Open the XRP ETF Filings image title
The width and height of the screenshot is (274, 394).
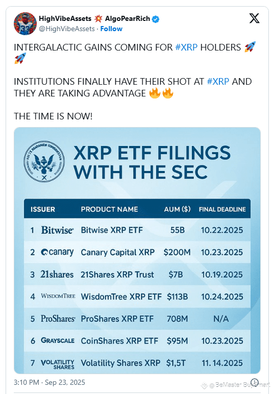point(152,162)
